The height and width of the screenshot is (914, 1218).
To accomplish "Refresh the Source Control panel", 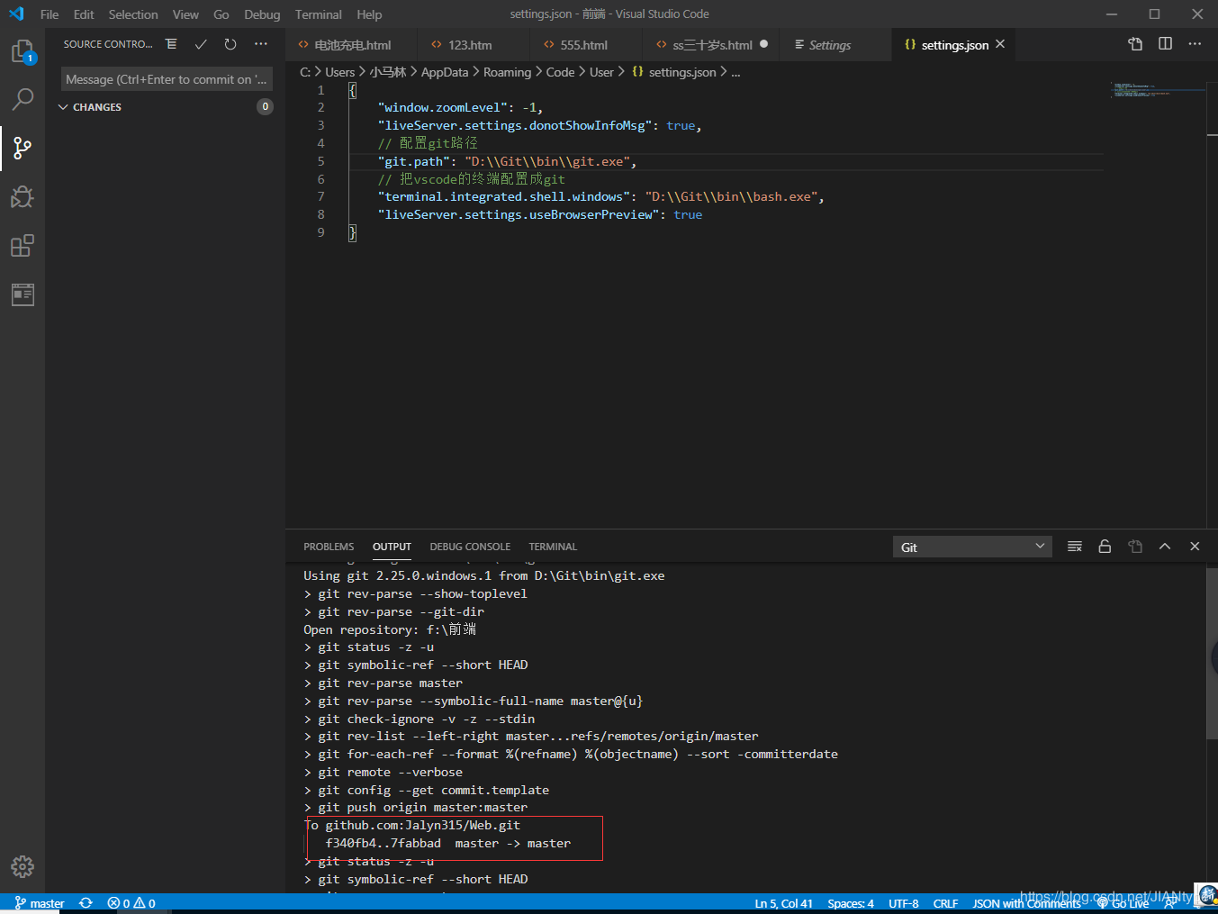I will [x=230, y=44].
